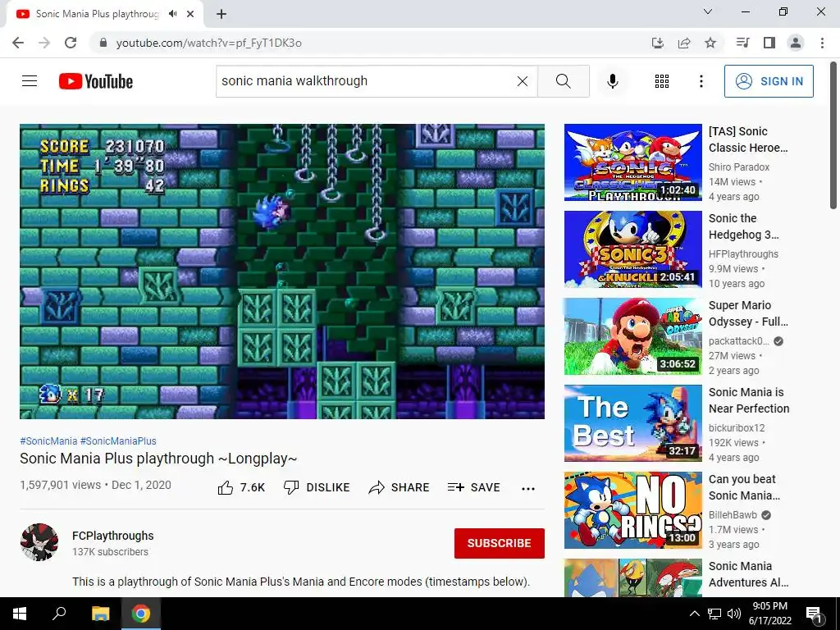Open the clock showing 9:05 PM
The width and height of the screenshot is (840, 630).
(769, 614)
